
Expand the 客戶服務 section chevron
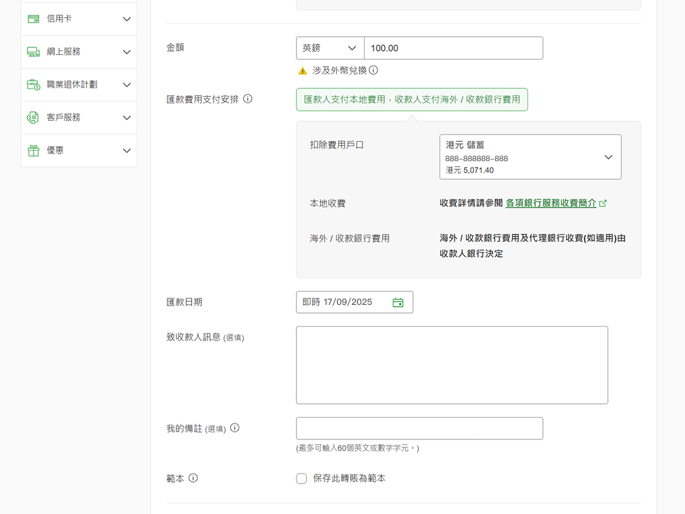pos(127,118)
